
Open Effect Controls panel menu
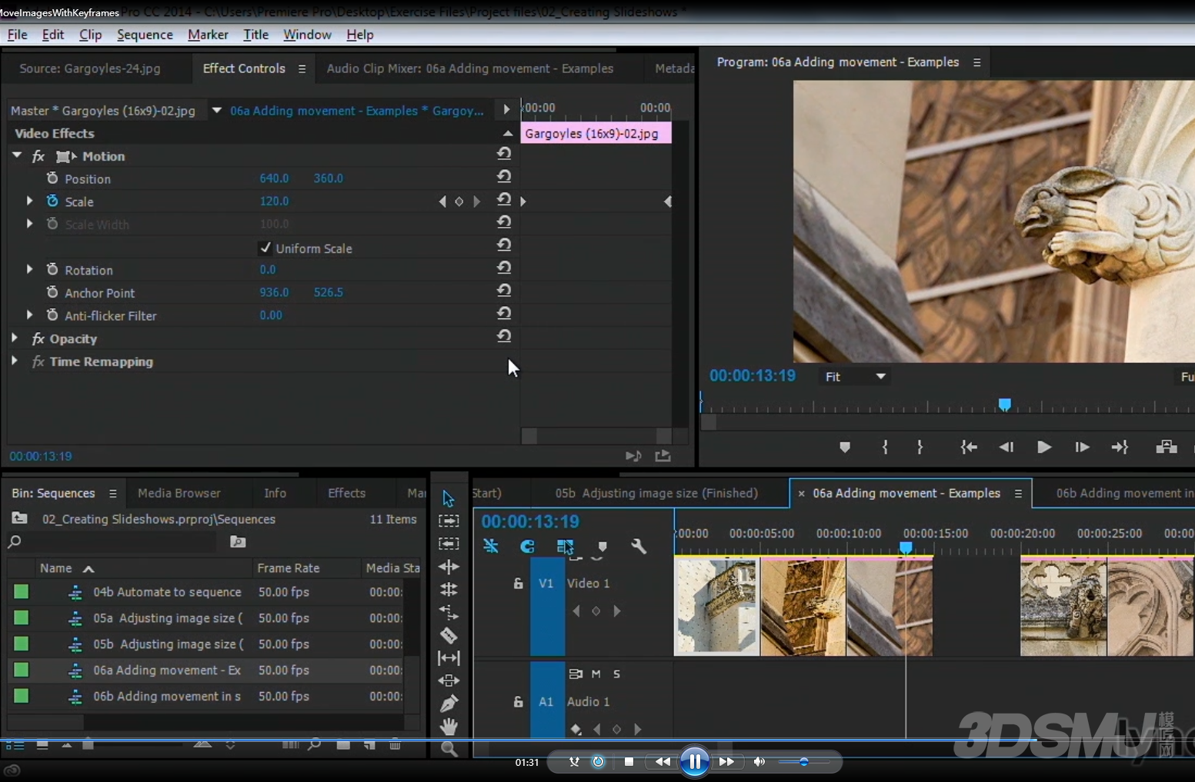302,68
